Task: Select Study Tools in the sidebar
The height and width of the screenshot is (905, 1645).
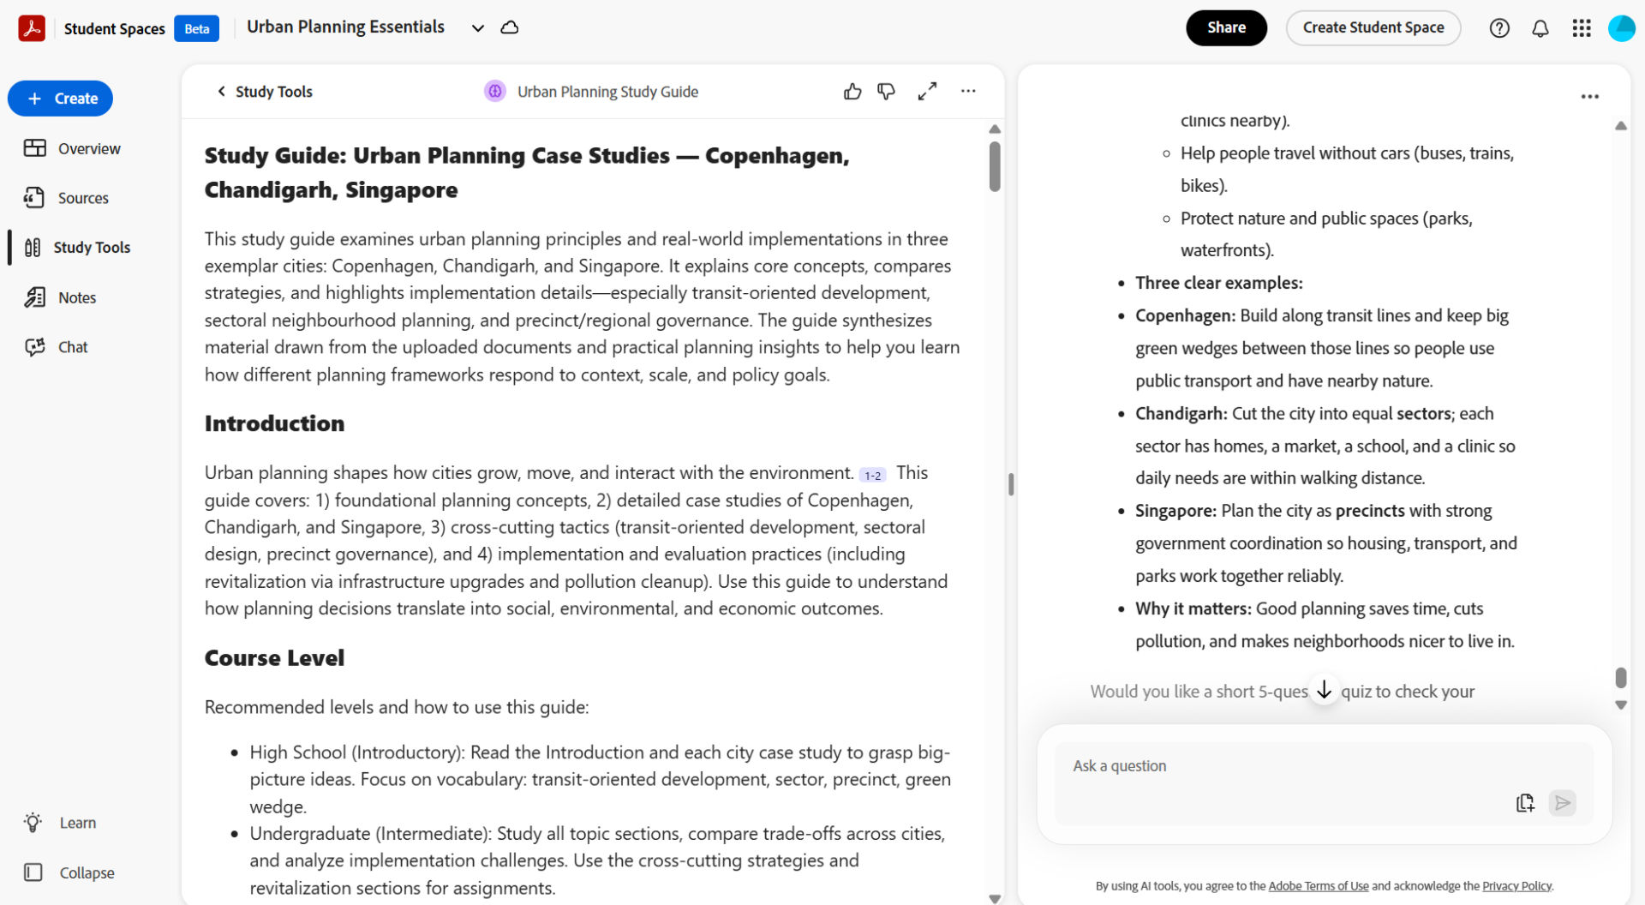Action: 91,247
